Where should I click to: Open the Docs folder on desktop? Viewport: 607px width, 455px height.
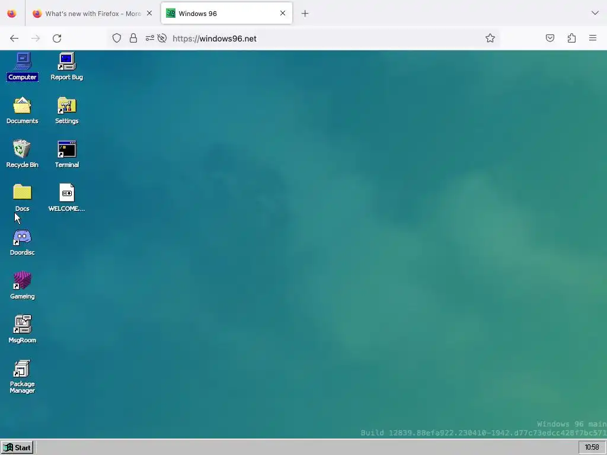23,198
